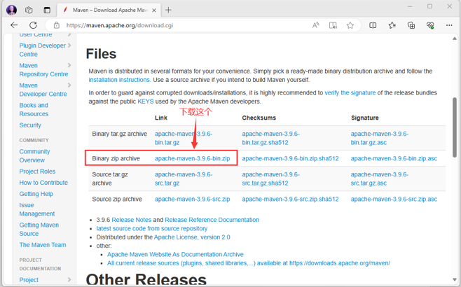Viewport: 461px width, 287px height.
Task: Open Getting Help link
Action: coord(36,194)
